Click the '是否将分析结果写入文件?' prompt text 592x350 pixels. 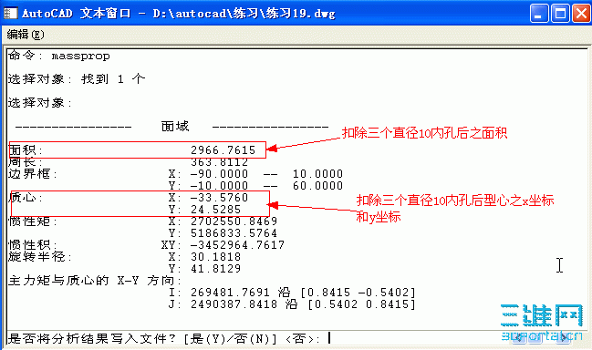[x=92, y=338]
